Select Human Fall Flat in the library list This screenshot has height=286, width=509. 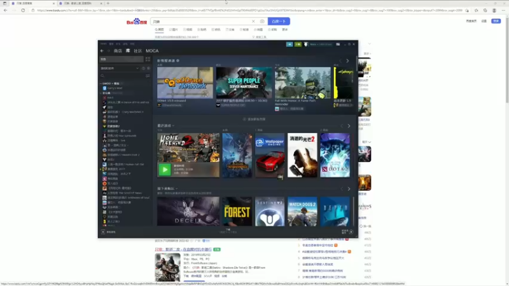(123, 165)
